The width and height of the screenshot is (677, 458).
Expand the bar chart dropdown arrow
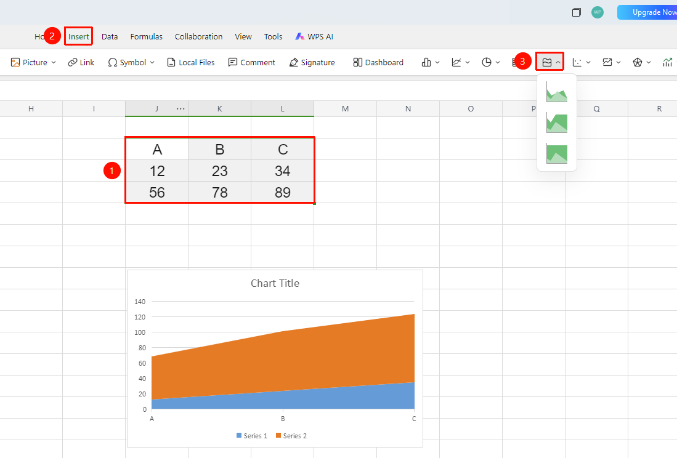click(437, 63)
